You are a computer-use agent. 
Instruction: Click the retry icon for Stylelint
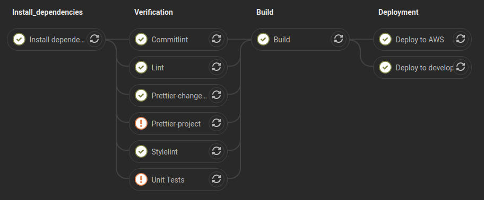[217, 151]
